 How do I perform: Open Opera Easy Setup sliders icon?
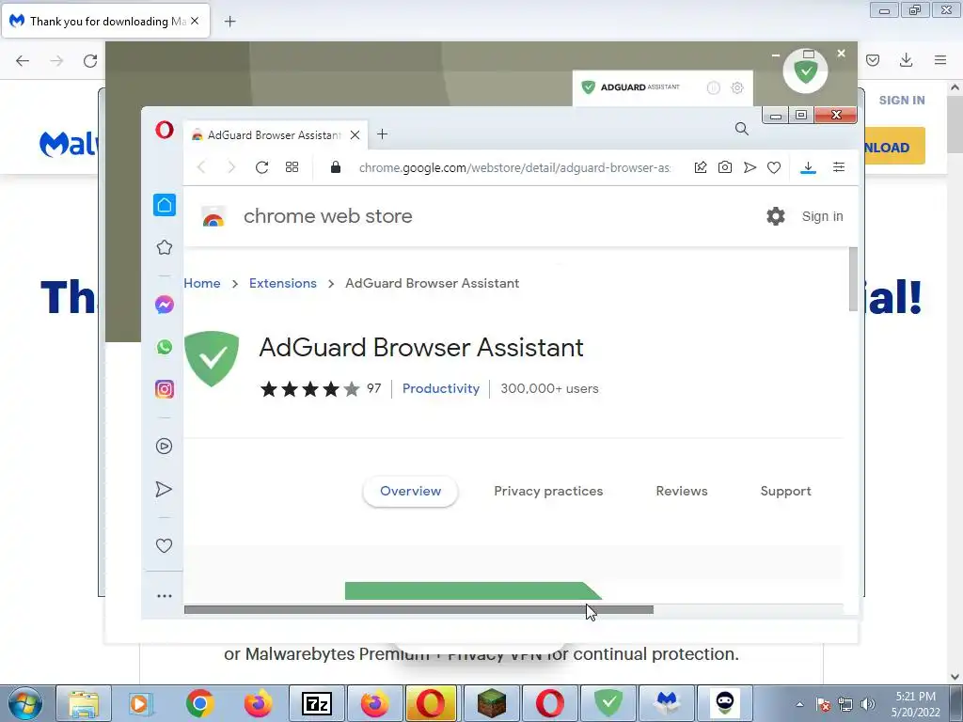pos(838,167)
